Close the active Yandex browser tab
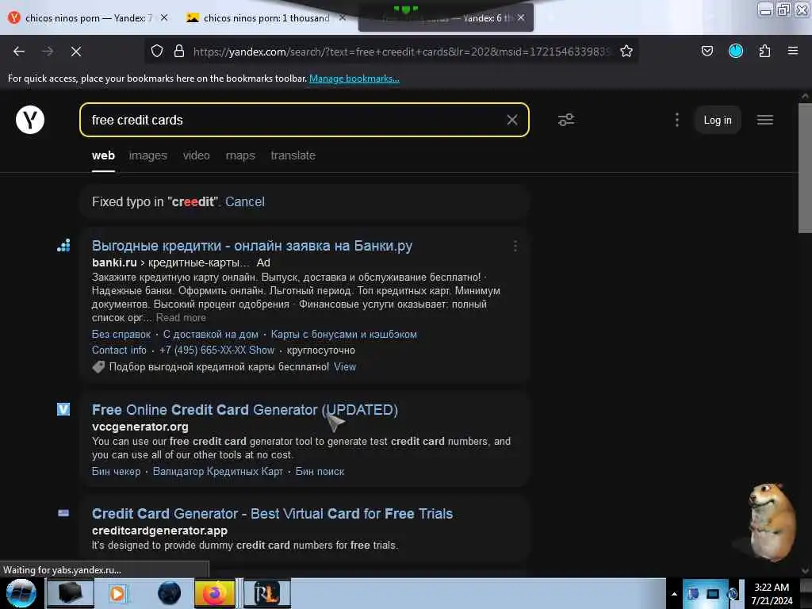 [521, 17]
